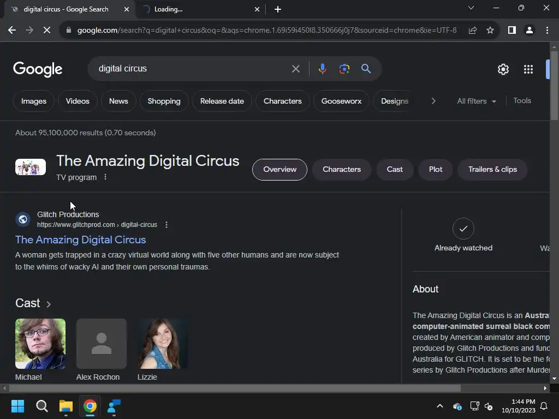This screenshot has width=559, height=419.
Task: Open the Cast panel tab
Action: [x=395, y=170]
